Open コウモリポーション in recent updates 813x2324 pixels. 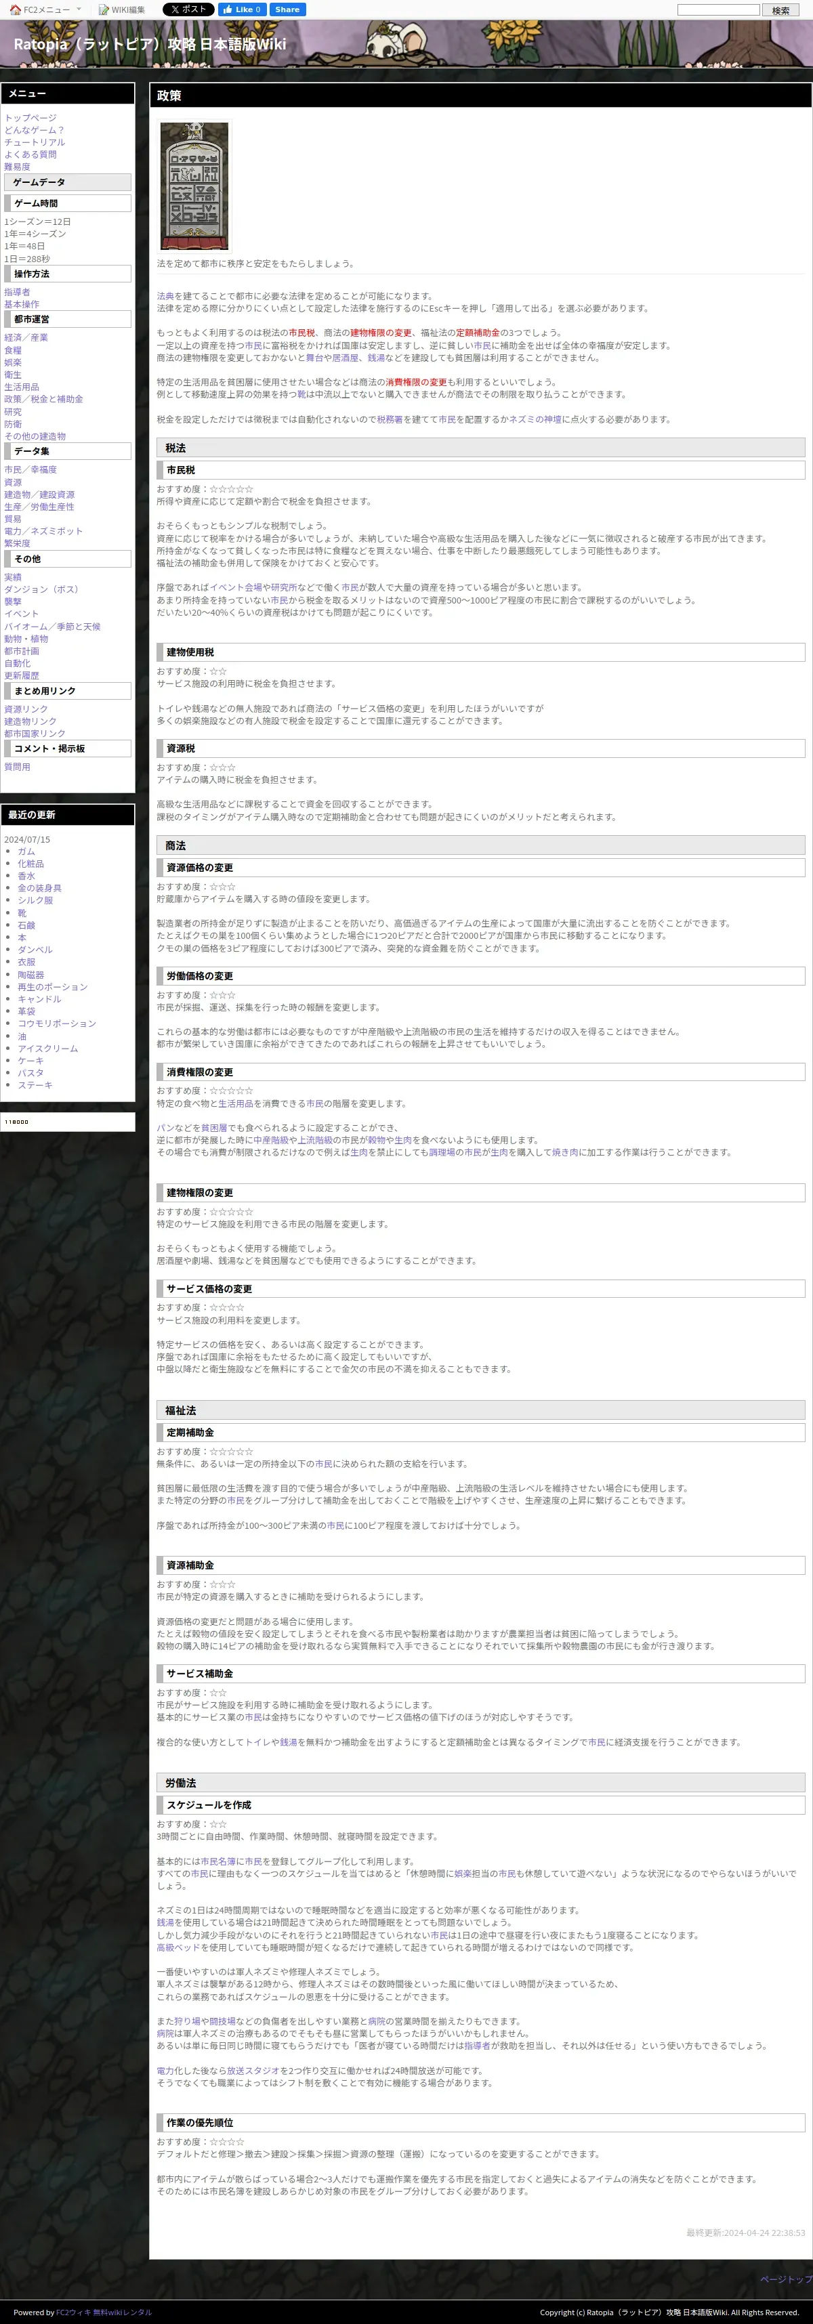point(57,1023)
